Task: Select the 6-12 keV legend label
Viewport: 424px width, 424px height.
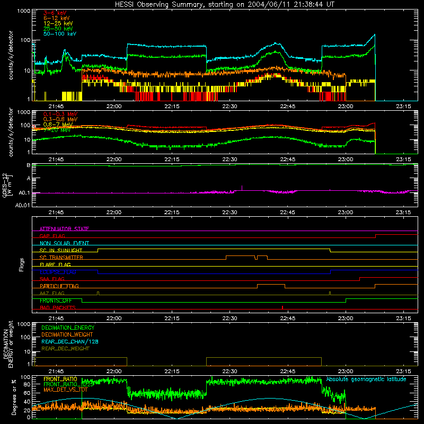Action: pyautogui.click(x=57, y=18)
